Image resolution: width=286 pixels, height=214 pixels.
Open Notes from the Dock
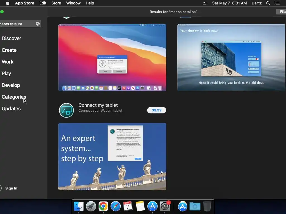point(140,206)
